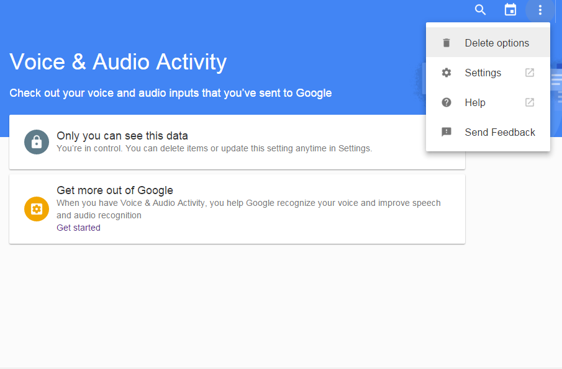Click the Get started link
The image size is (562, 369).
click(x=78, y=228)
